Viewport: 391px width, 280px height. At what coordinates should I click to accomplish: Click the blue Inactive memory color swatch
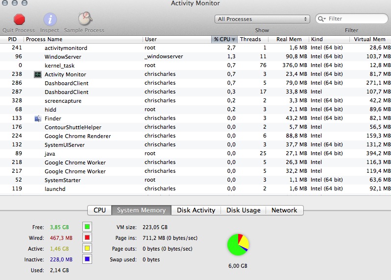coord(87,259)
